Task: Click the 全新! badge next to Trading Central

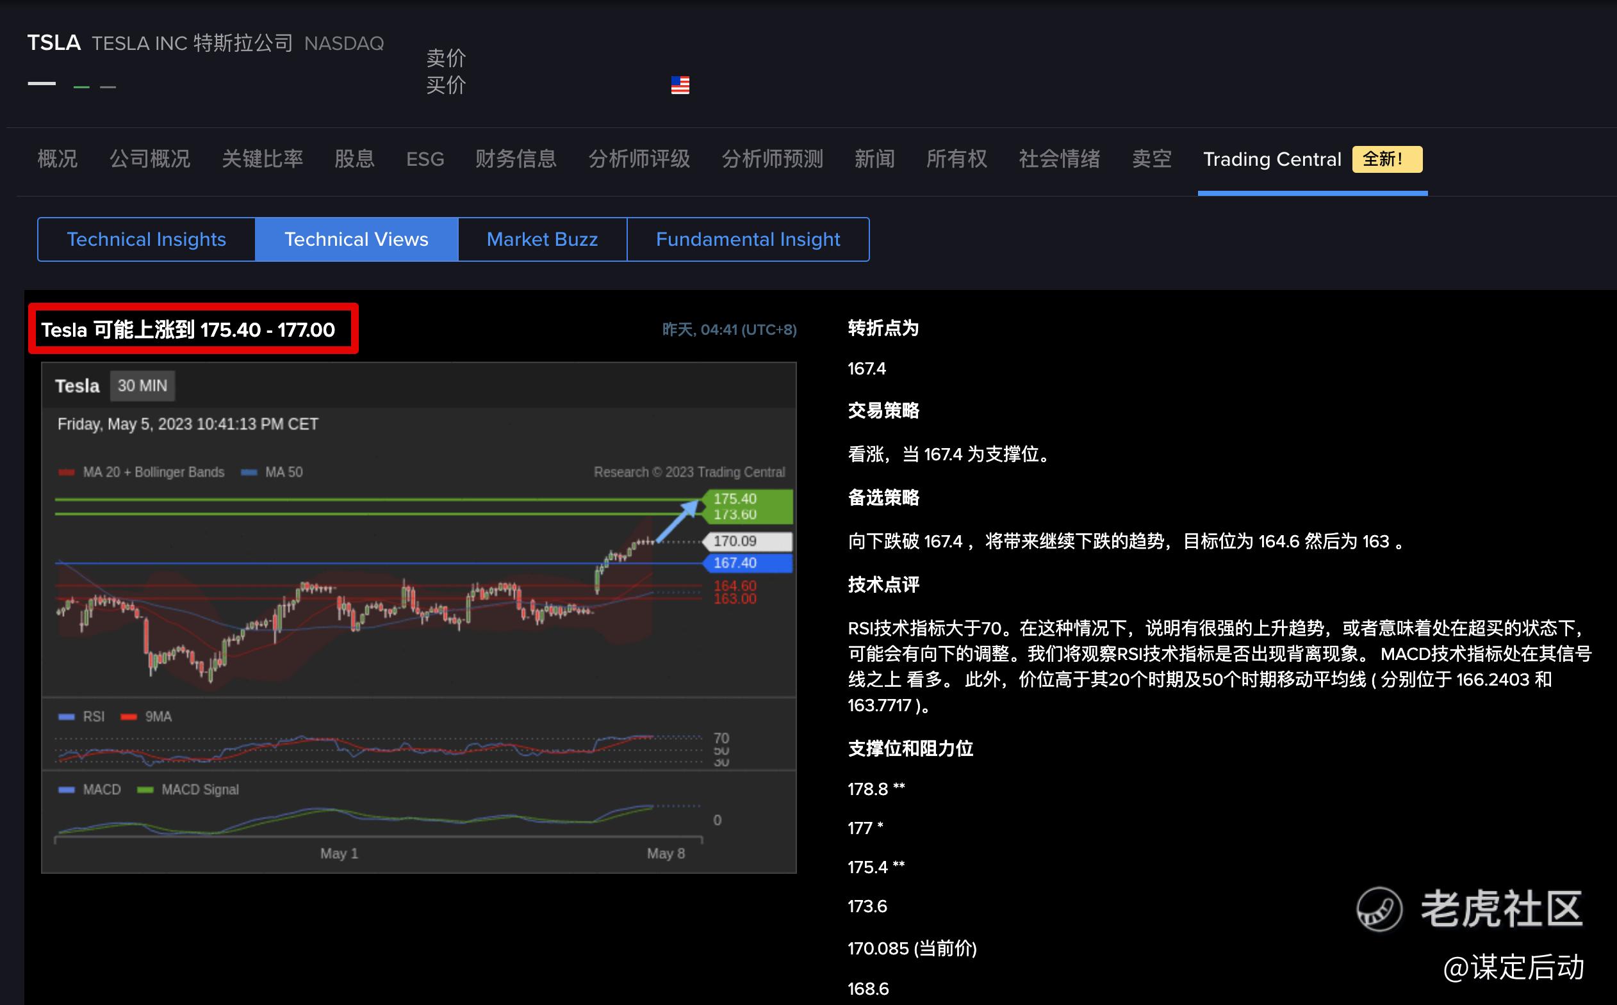Action: (x=1387, y=159)
